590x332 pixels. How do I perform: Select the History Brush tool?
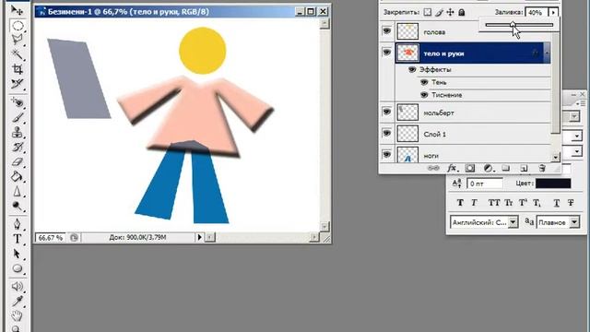click(18, 147)
